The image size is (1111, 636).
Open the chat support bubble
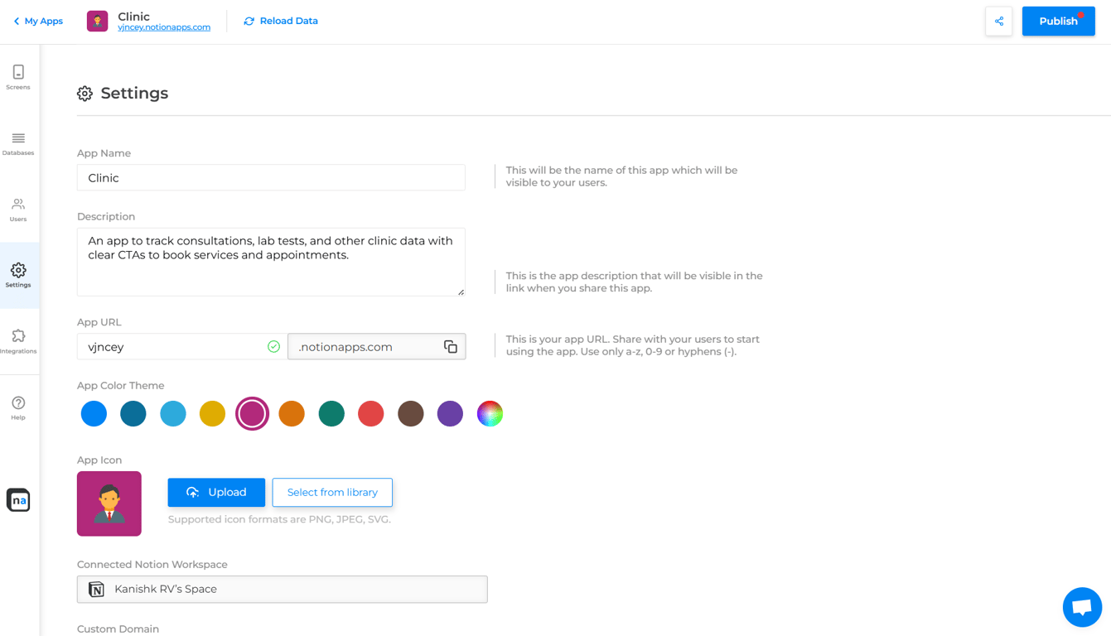click(x=1082, y=607)
